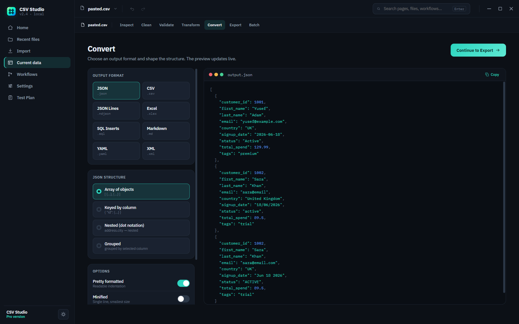Select YAML as output format
The image size is (519, 324).
point(116,151)
